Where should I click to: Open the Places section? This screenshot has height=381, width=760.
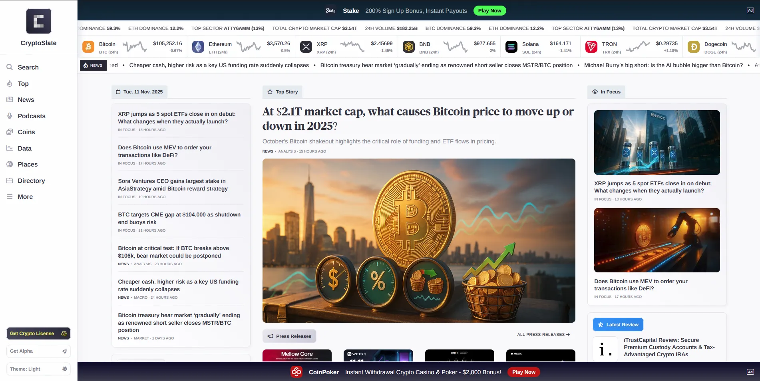coord(28,164)
